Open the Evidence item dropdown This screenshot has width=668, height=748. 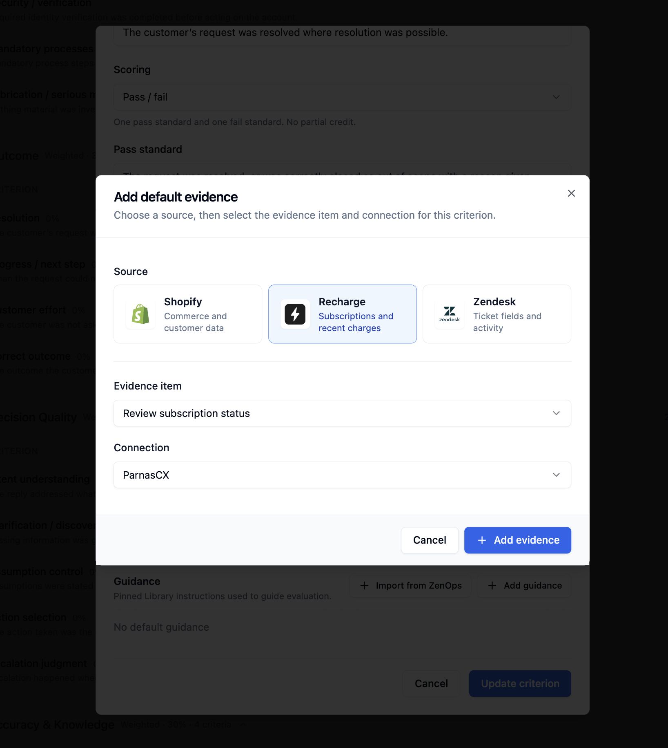[342, 413]
